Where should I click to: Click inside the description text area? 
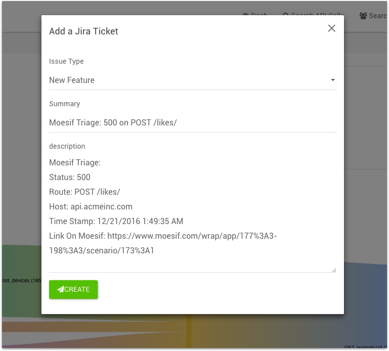(193, 213)
